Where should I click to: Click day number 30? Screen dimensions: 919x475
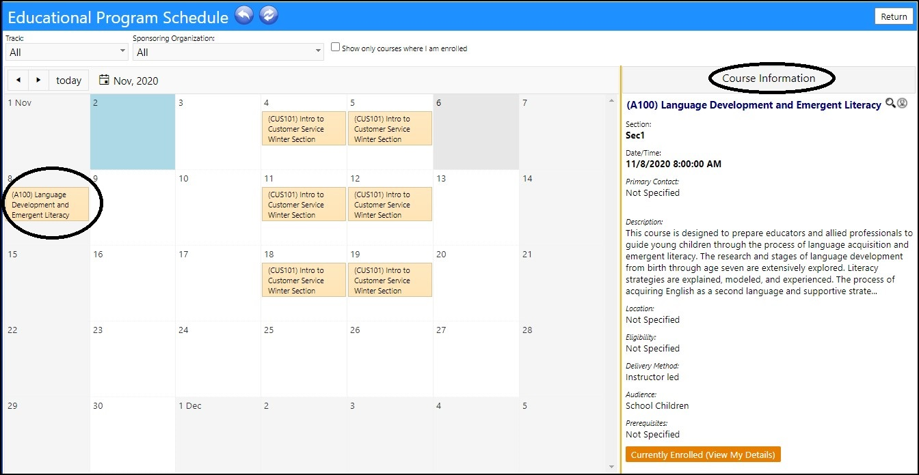(98, 405)
